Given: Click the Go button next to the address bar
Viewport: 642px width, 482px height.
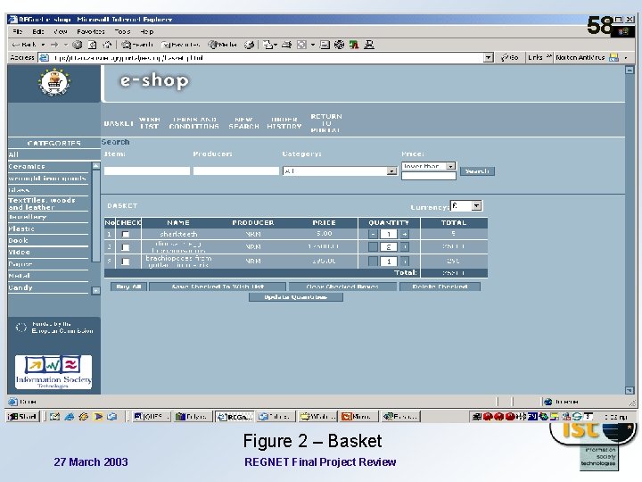Looking at the screenshot, I should pyautogui.click(x=510, y=58).
